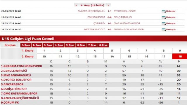Open 2.GENÇLERBİRLİĞİ team in standings
Image resolution: width=187 pixels, height=105 pixels.
click(14, 71)
